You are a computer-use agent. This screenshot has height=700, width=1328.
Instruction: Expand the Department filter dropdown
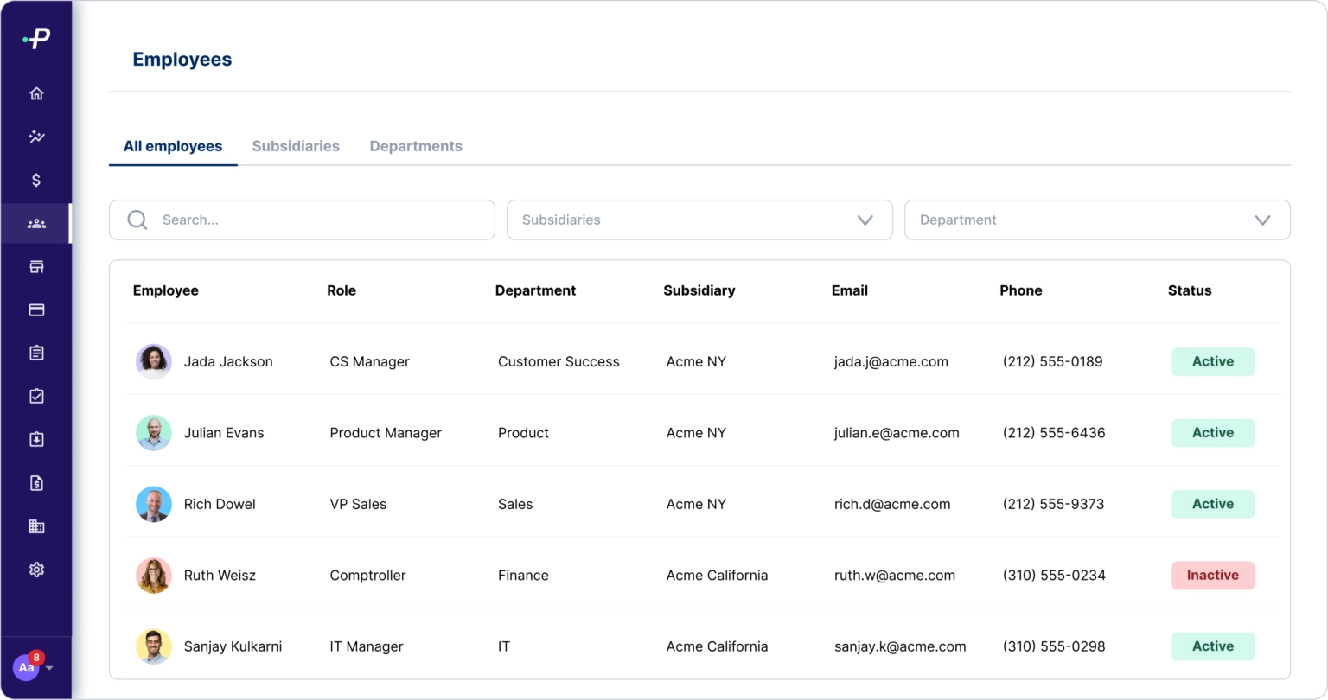[1096, 220]
